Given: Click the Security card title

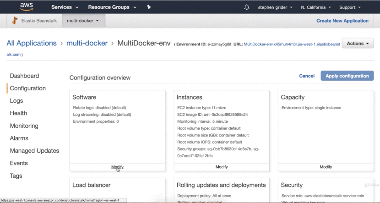Looking at the screenshot, I should (292, 185).
